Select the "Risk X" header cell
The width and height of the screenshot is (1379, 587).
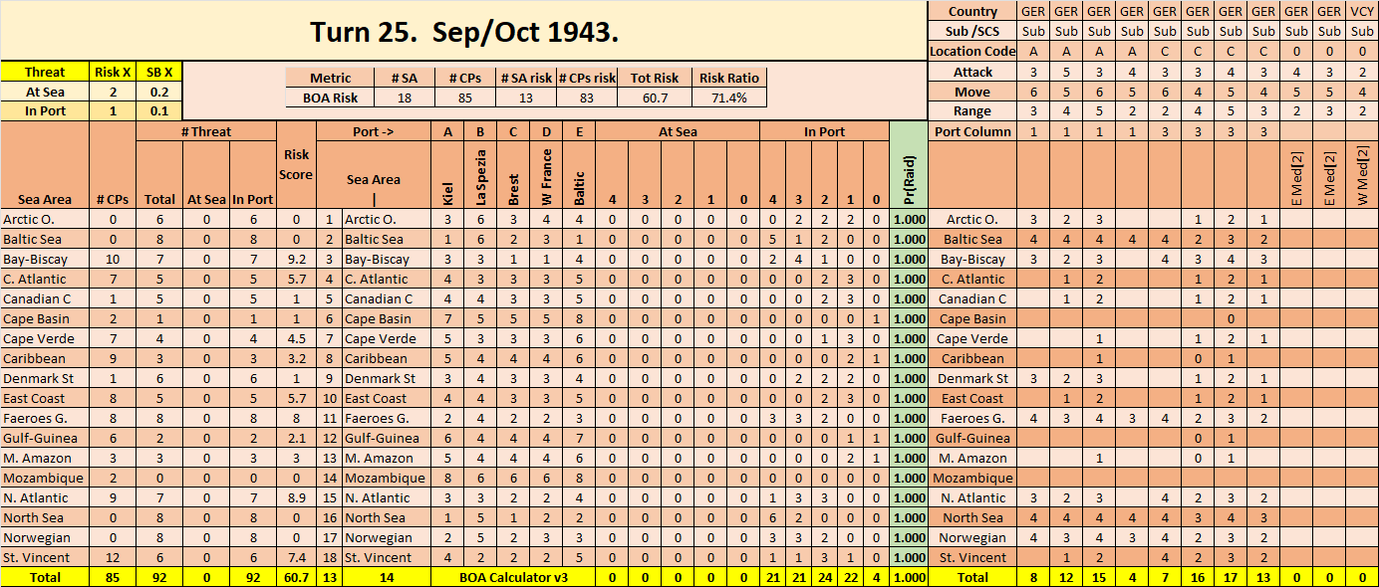click(x=113, y=72)
